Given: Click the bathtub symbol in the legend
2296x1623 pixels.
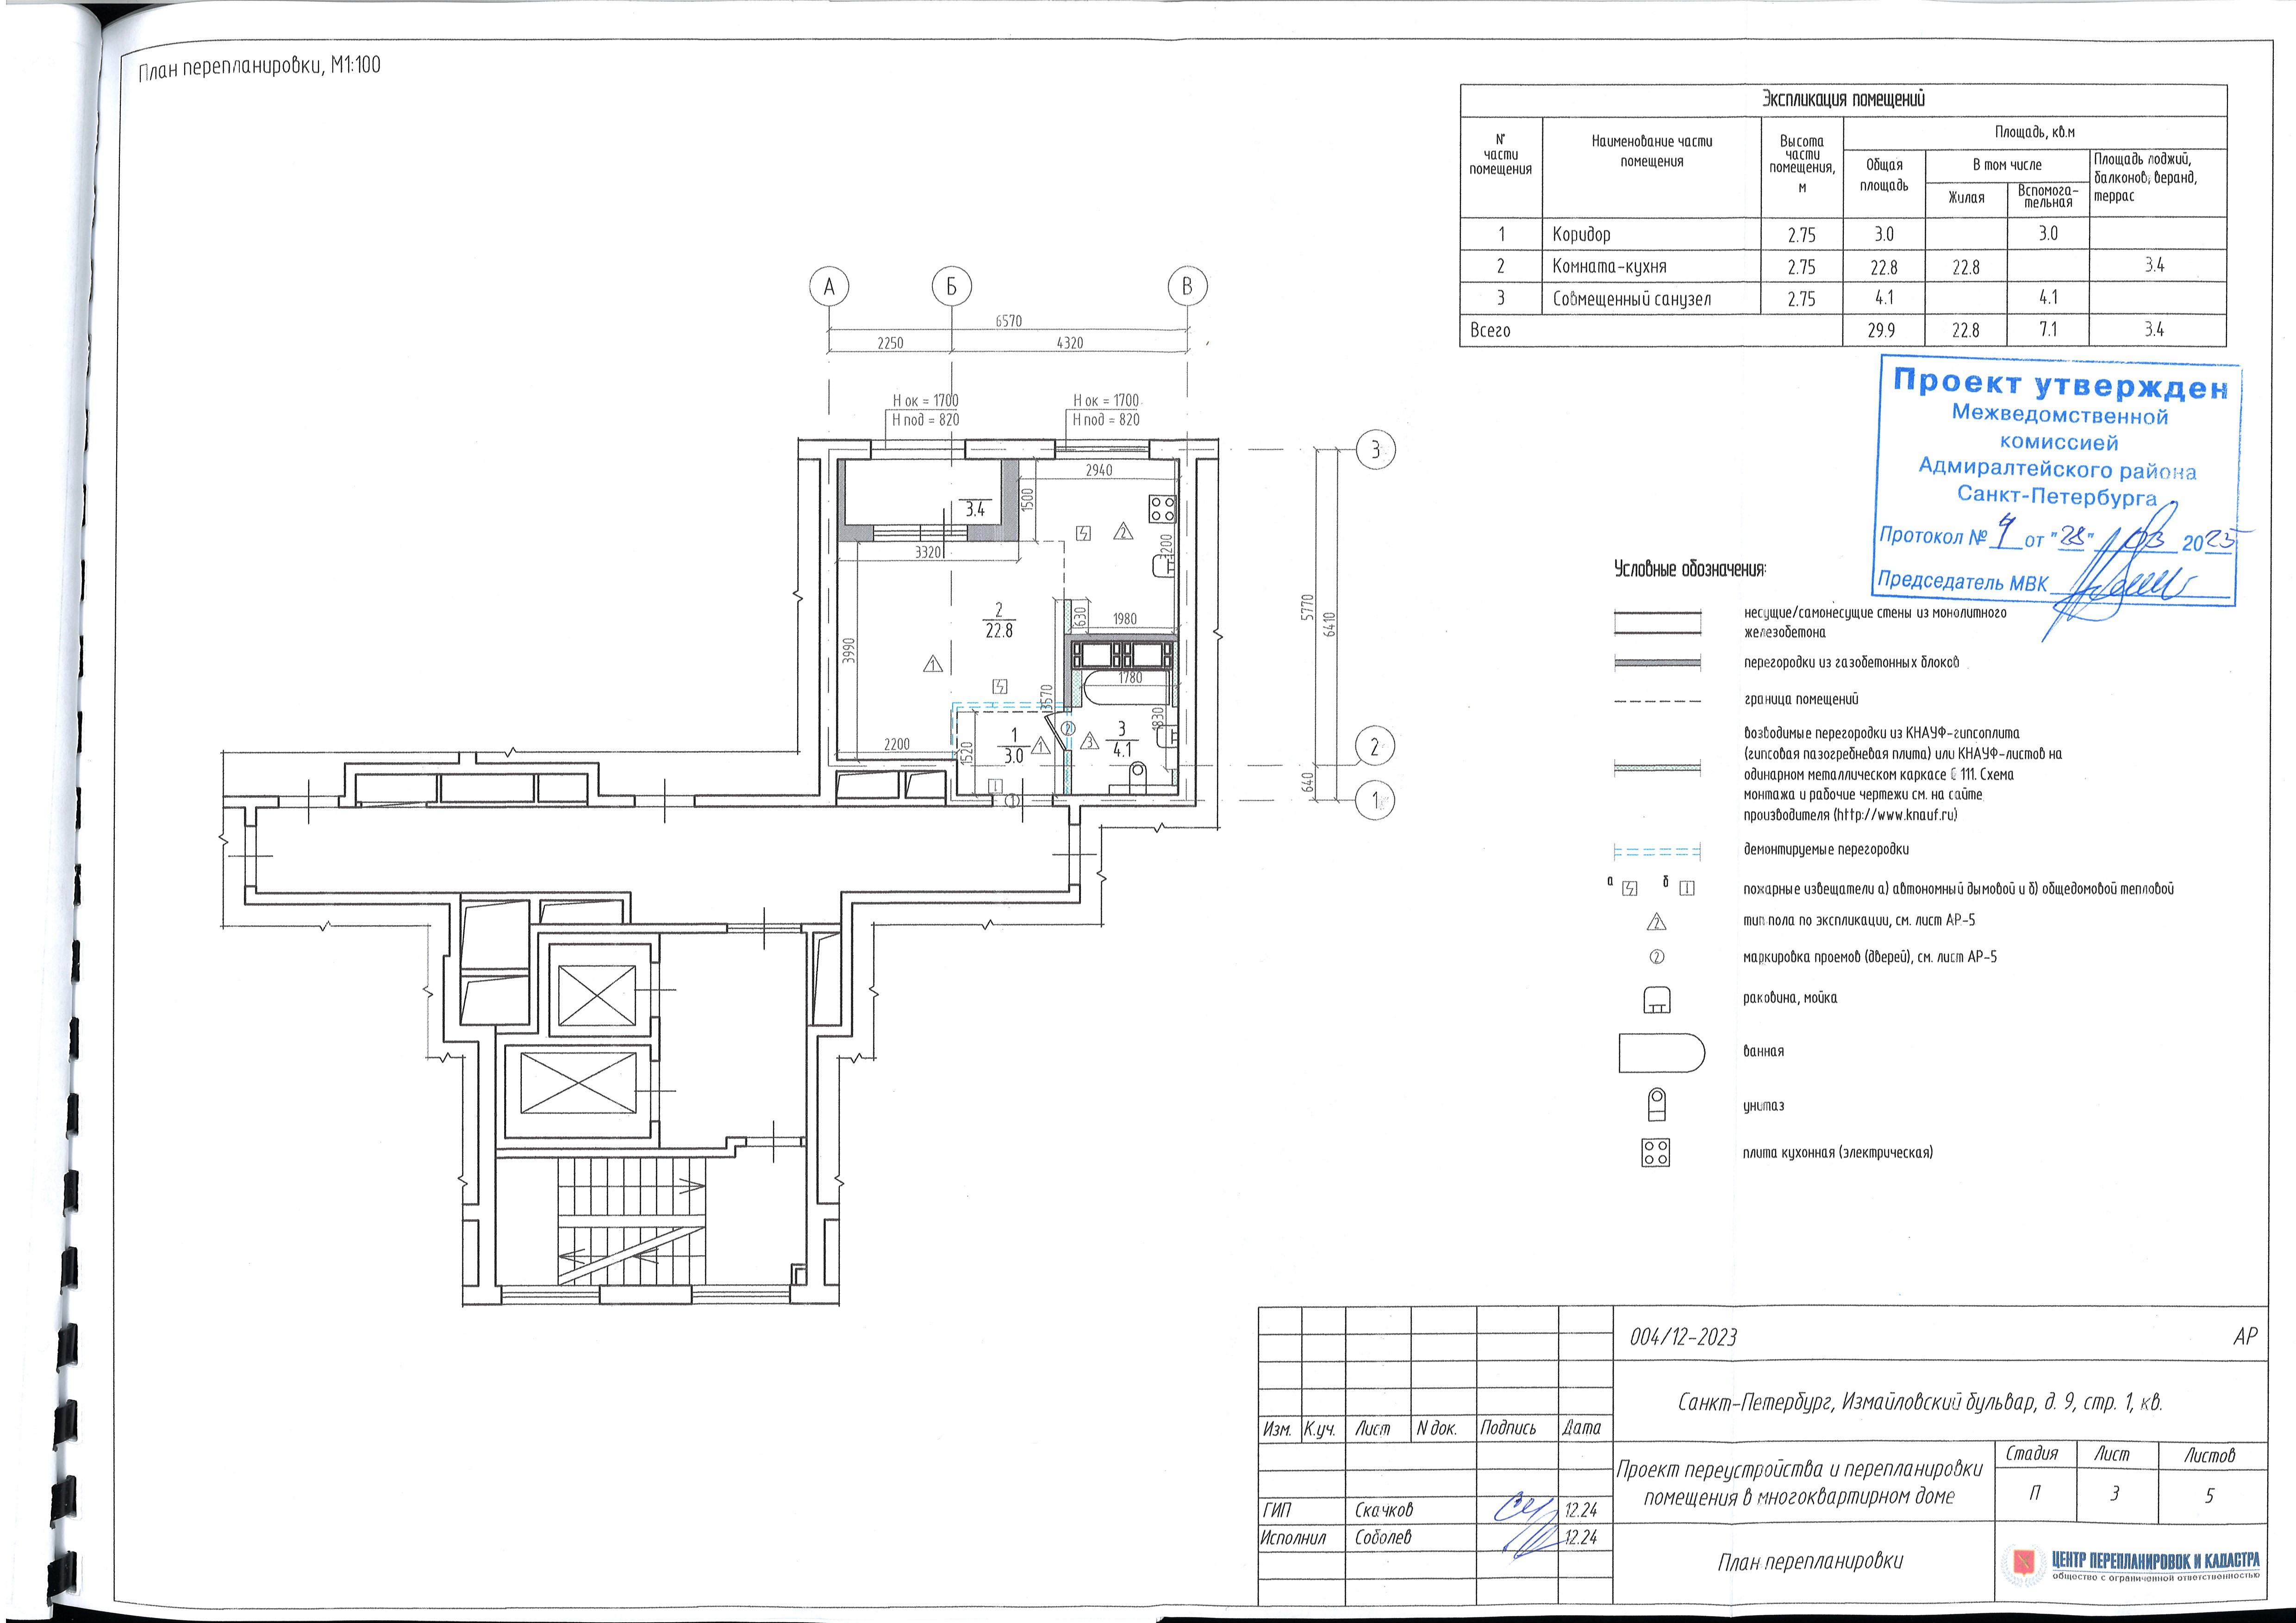Looking at the screenshot, I should point(1661,1053).
